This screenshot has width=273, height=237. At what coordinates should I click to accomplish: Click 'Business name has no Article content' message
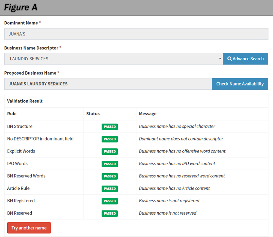click(174, 188)
